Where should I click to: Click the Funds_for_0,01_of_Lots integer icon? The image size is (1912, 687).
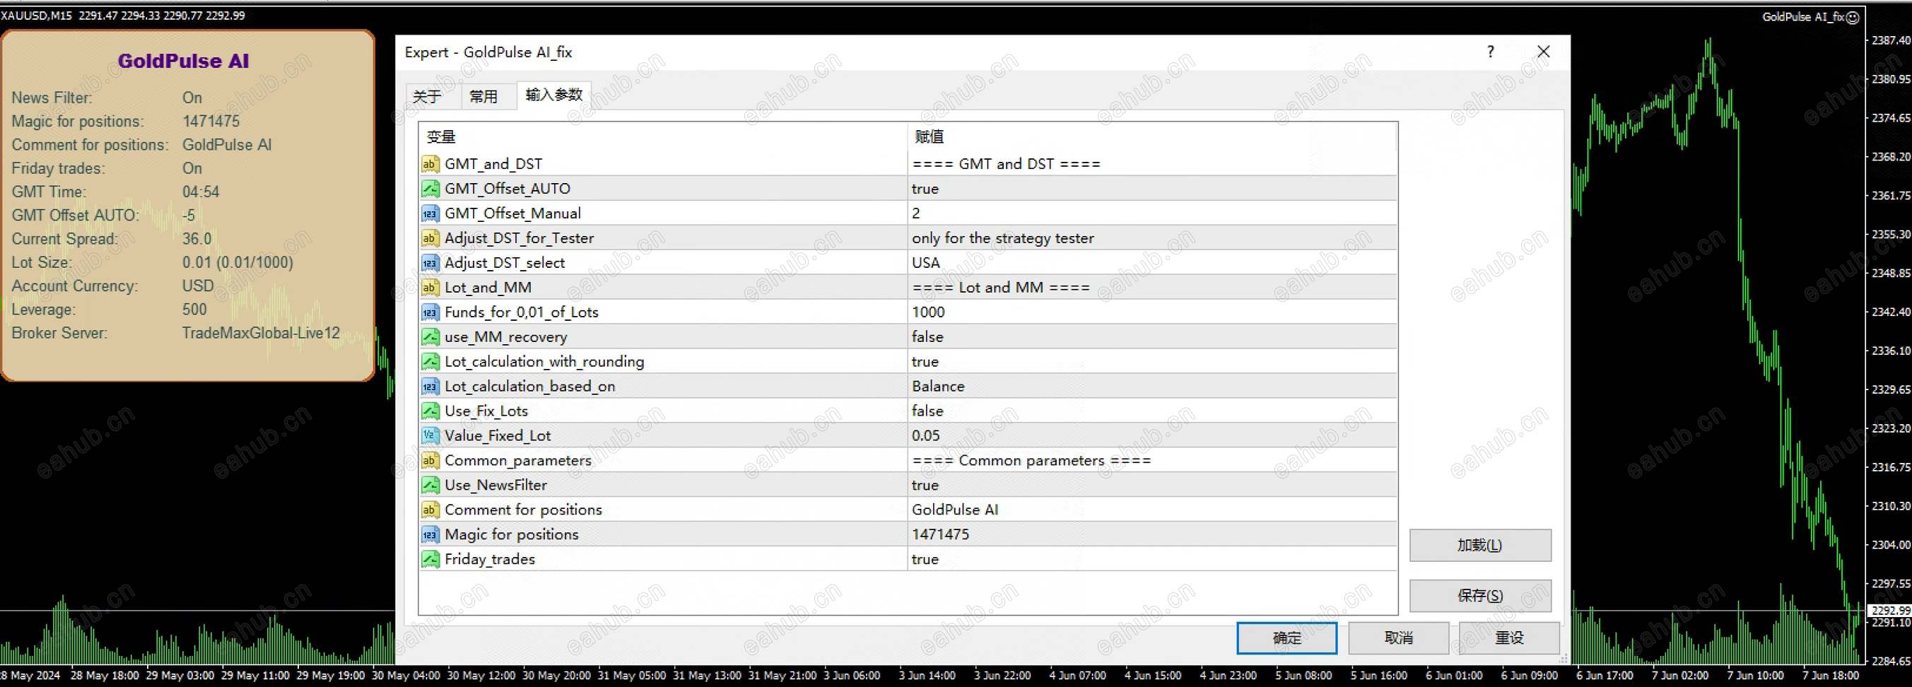[430, 312]
